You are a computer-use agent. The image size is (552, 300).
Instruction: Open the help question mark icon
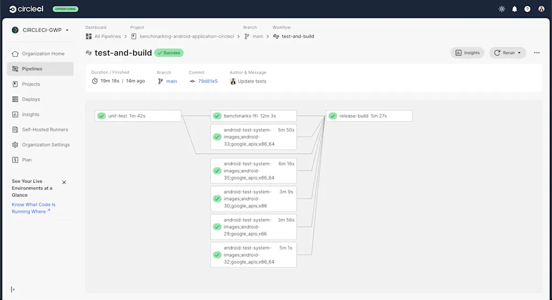[x=527, y=9]
